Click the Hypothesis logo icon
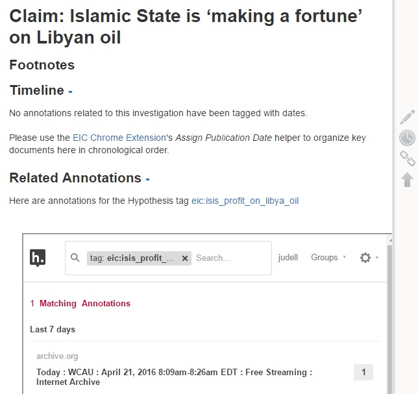The height and width of the screenshot is (394, 418). 38,258
